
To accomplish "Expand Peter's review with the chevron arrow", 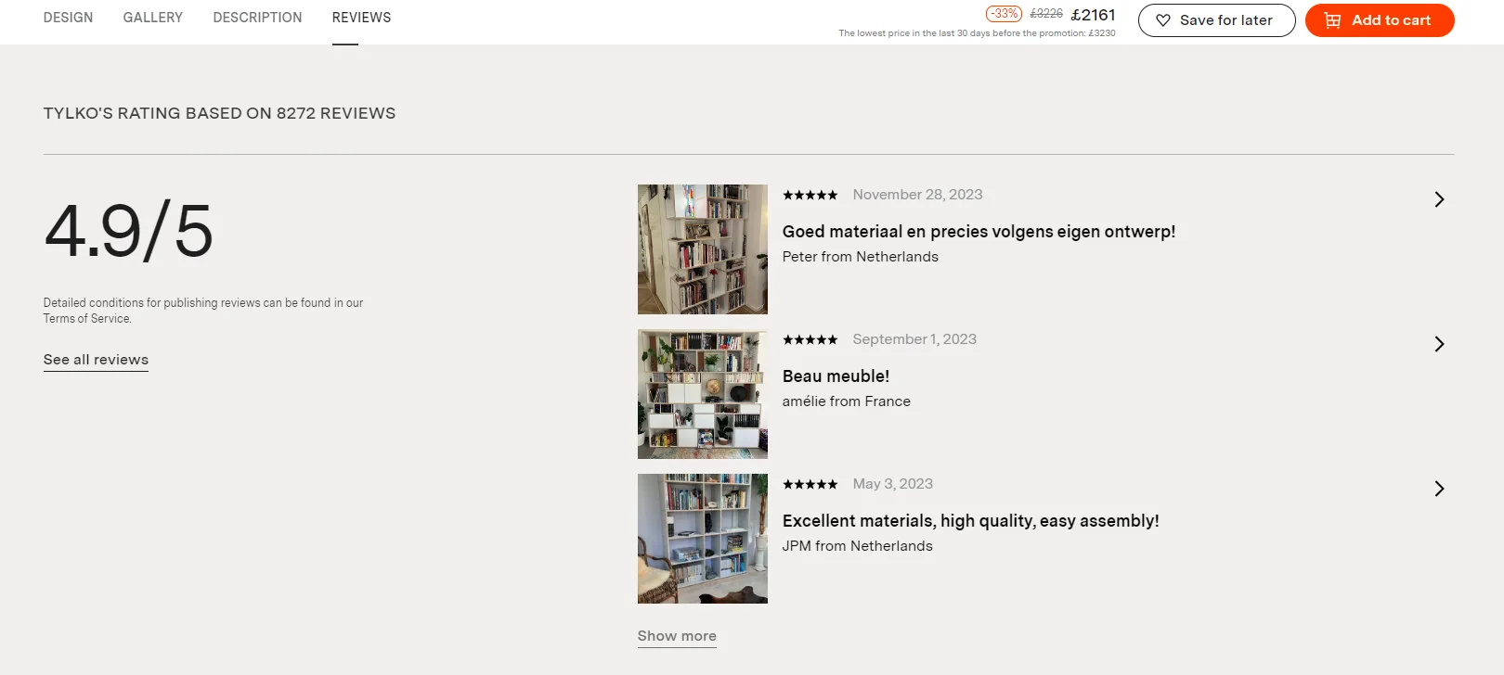I will pos(1439,199).
